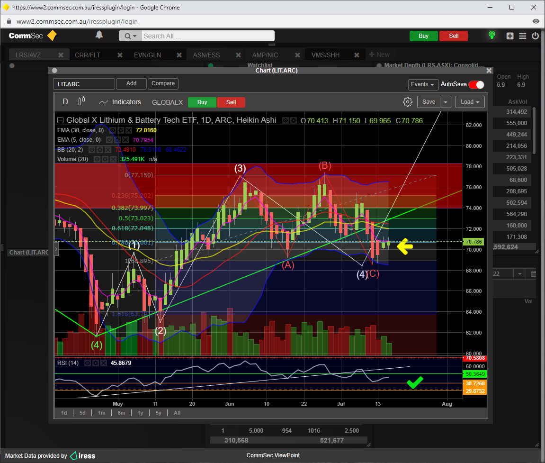Open chart settings gear icon
Image resolution: width=545 pixels, height=463 pixels.
(407, 102)
